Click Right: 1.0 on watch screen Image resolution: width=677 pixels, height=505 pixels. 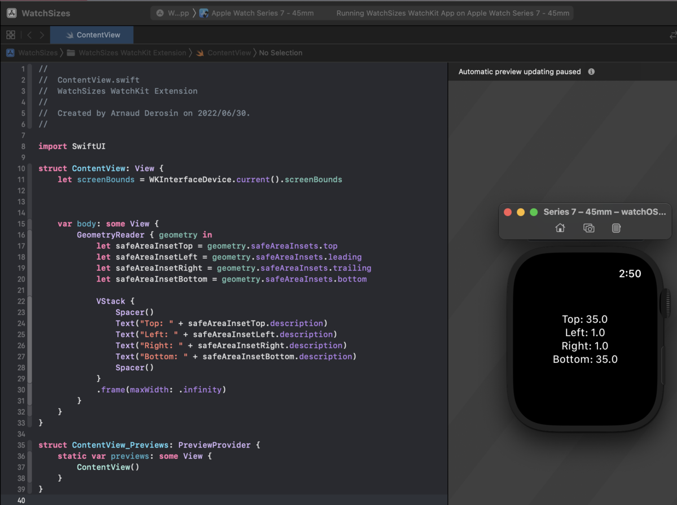tap(585, 346)
